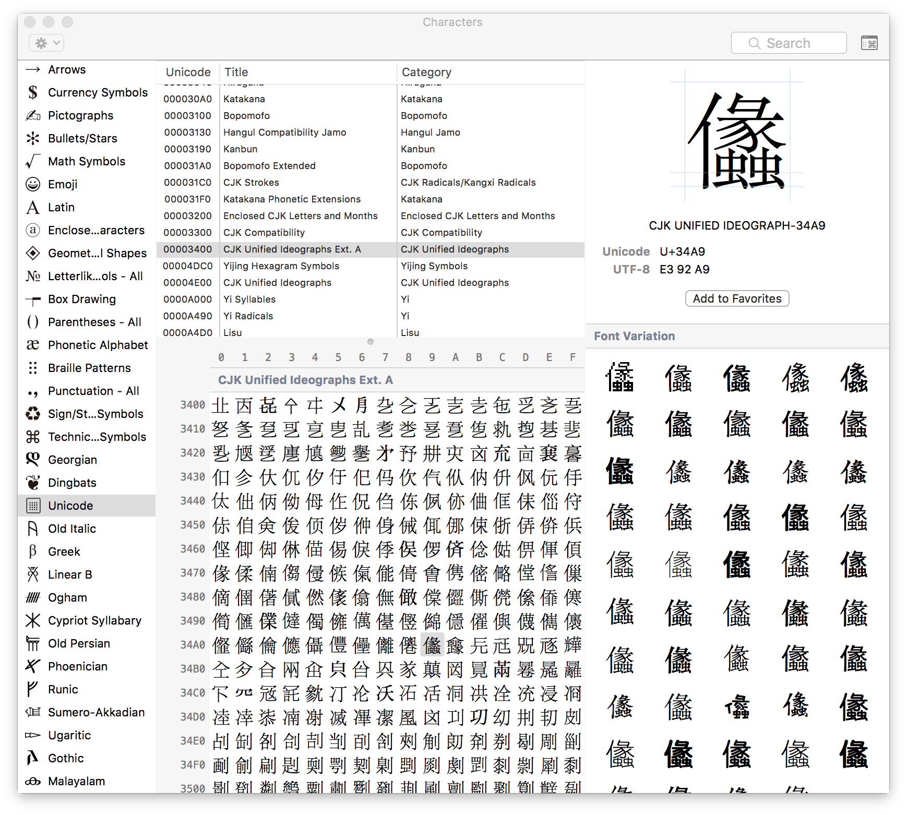Pick the Sign/Standard Symbols recycle icon
The image size is (907, 815).
click(33, 414)
